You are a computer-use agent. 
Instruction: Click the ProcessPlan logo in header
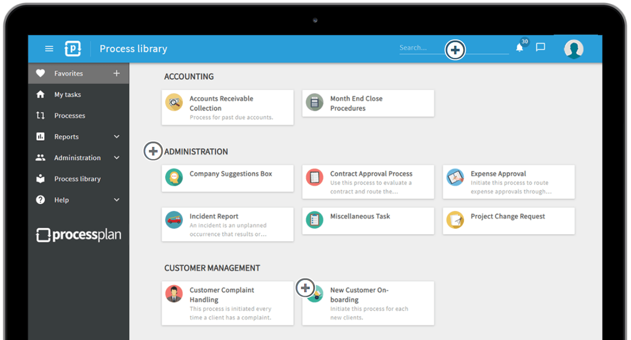(73, 49)
